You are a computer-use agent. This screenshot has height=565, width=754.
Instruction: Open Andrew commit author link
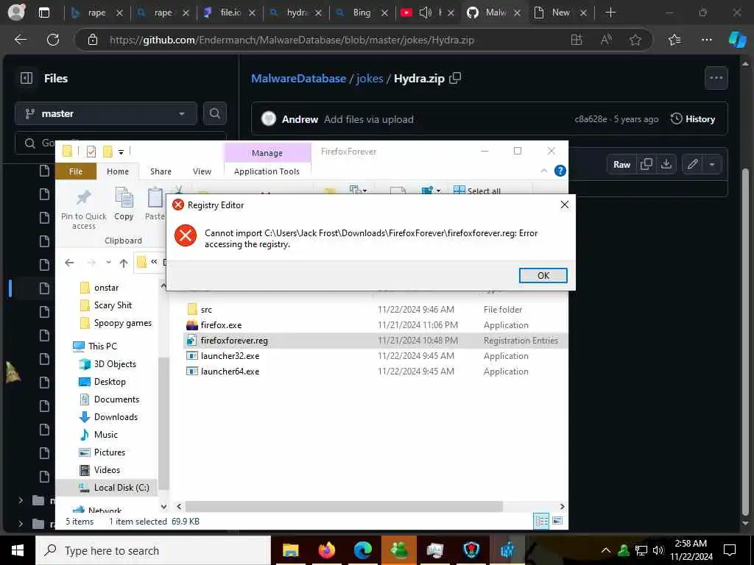[300, 119]
